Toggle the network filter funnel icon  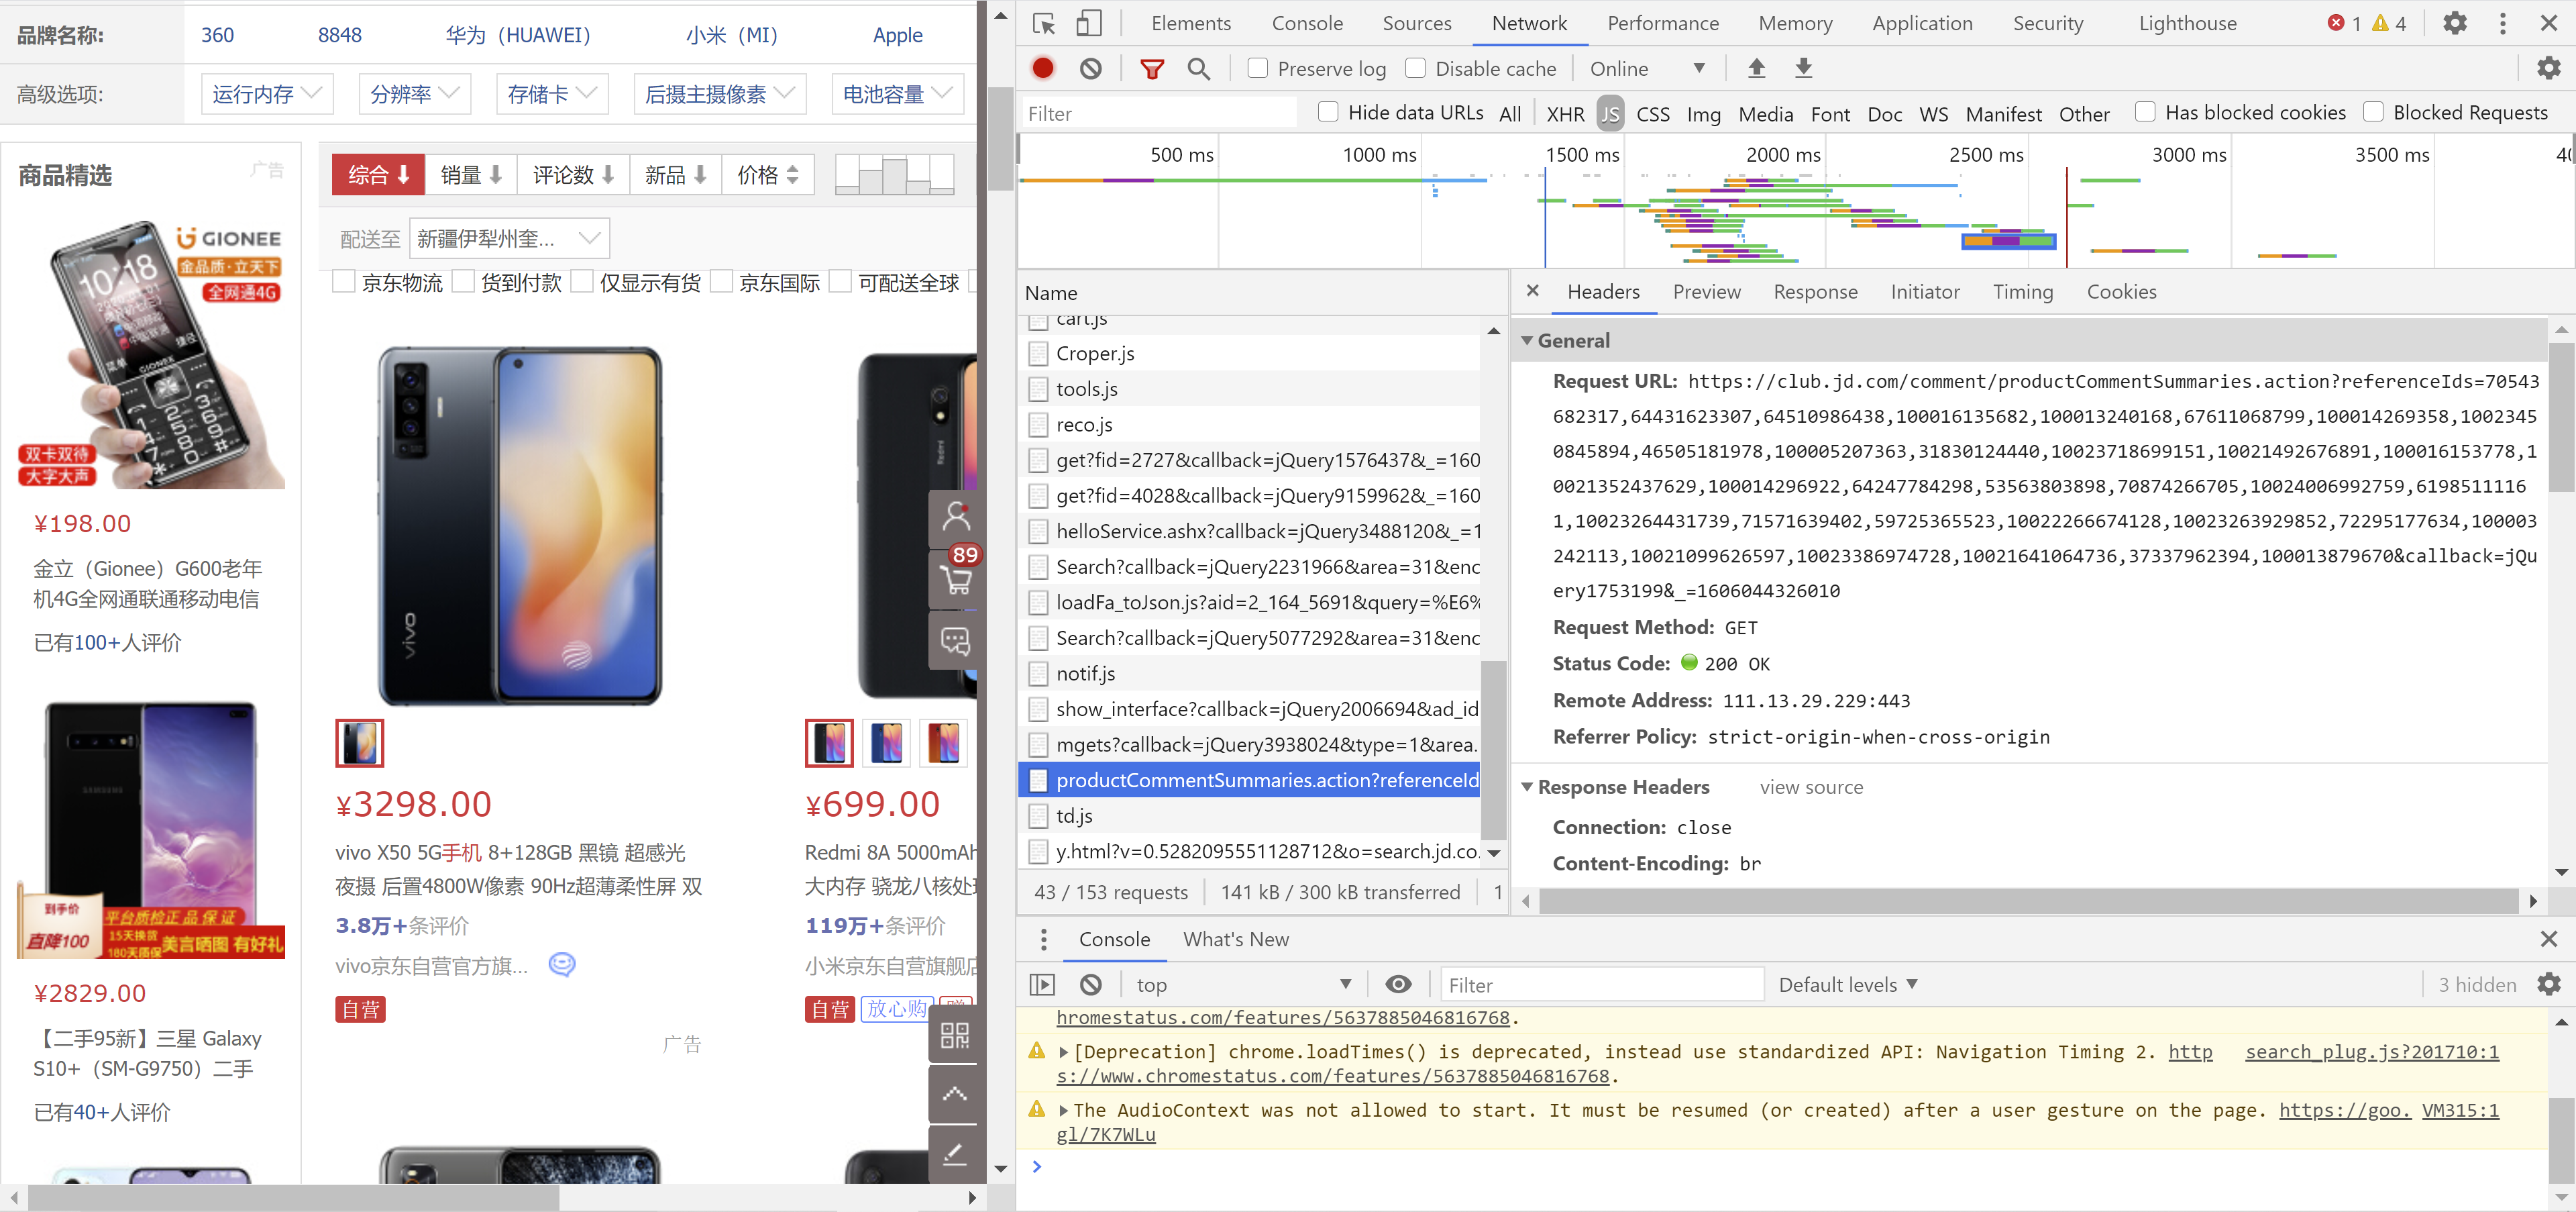pos(1152,68)
